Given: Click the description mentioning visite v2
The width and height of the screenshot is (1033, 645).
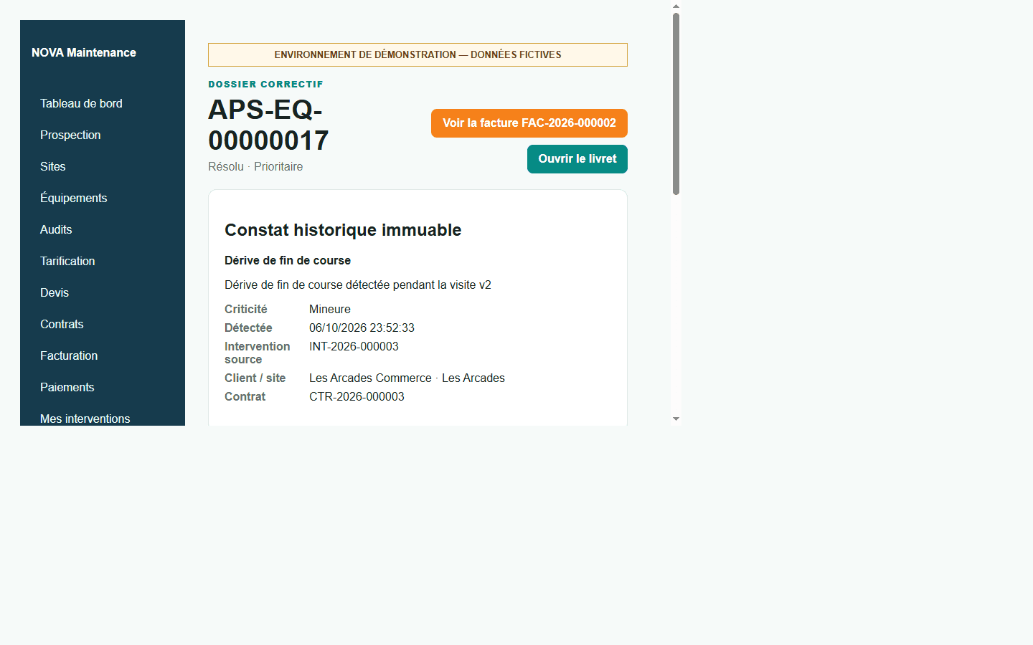Looking at the screenshot, I should [358, 285].
